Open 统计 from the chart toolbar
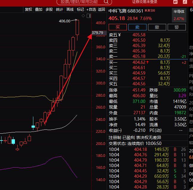This screenshot has width=193, height=190. pyautogui.click(x=60, y=10)
